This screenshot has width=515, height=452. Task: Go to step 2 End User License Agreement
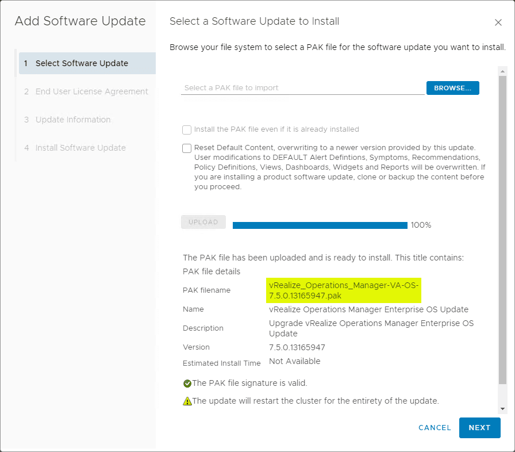[x=86, y=91]
